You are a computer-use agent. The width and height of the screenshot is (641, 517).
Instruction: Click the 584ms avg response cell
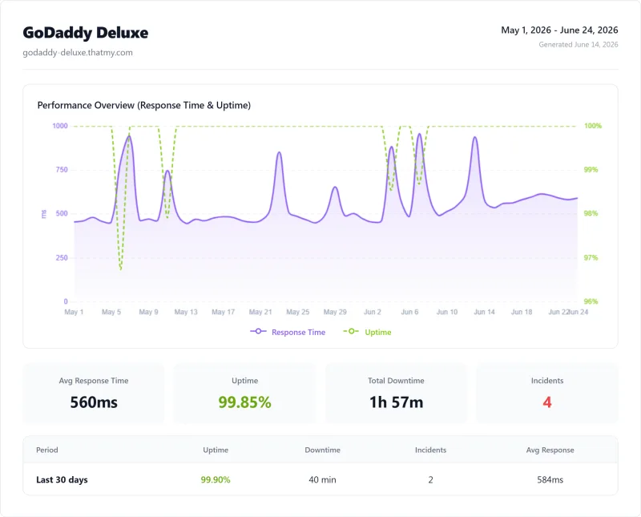tap(550, 480)
